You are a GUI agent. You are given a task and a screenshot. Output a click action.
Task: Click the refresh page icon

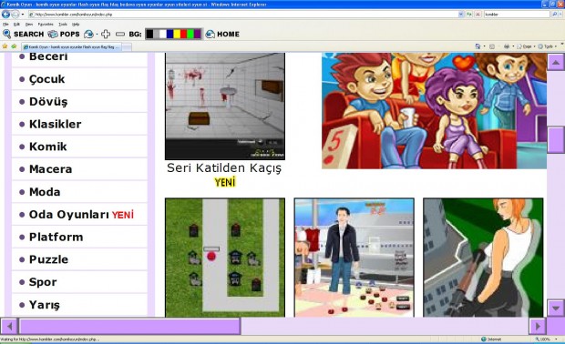click(469, 15)
